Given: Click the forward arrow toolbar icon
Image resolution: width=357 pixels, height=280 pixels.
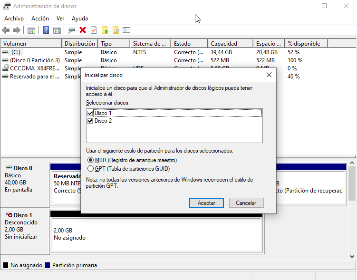Looking at the screenshot, I should (17, 30).
